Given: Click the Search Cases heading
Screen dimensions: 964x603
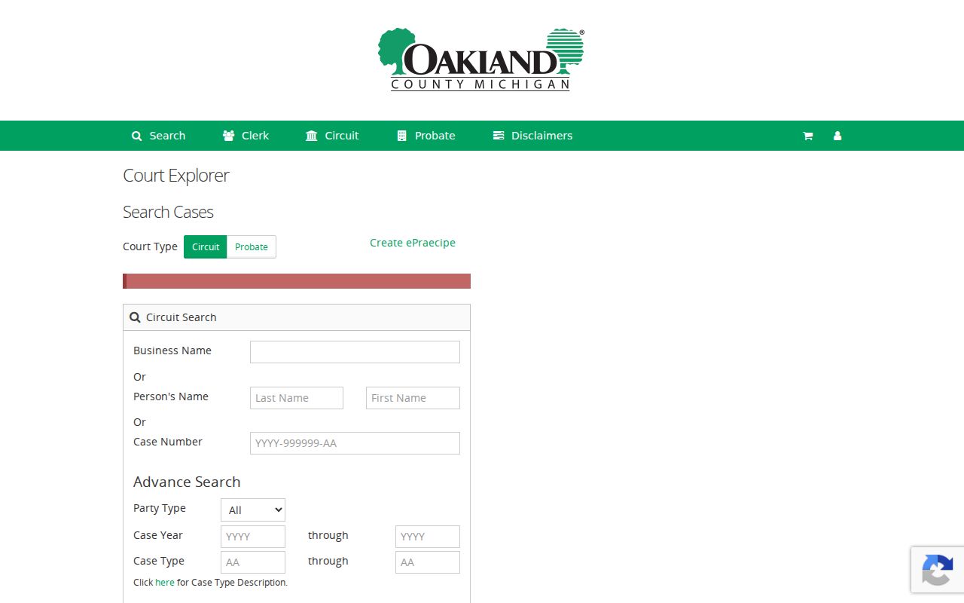Looking at the screenshot, I should (168, 213).
